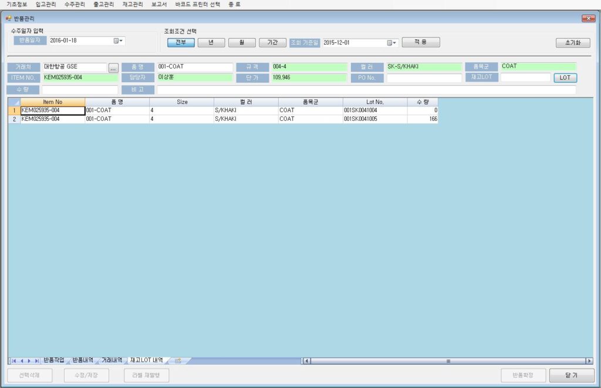Select the 전부 filter option
This screenshot has height=388, width=601.
pos(181,42)
